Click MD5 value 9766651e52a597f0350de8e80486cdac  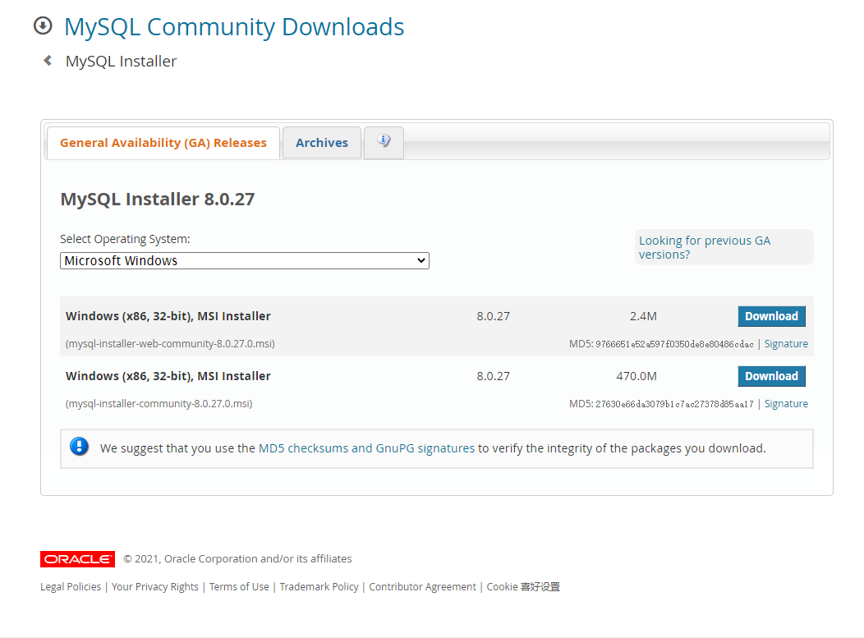point(674,344)
